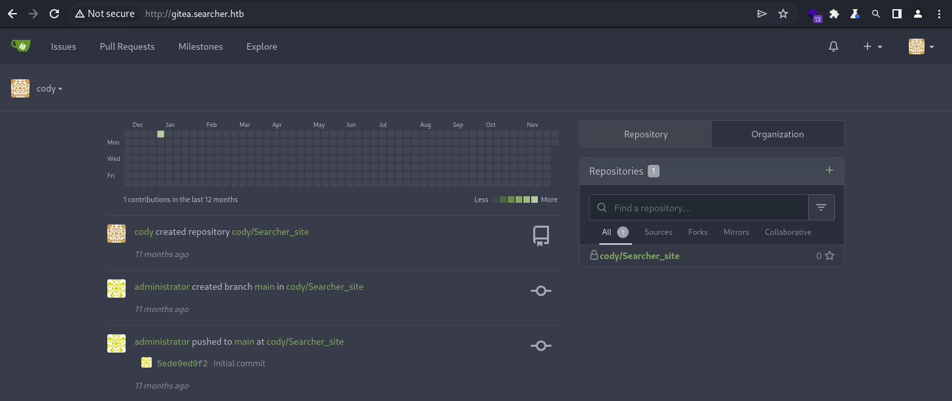Viewport: 952px width, 401px height.
Task: Select the Collaborative filter tab
Action: click(x=788, y=232)
